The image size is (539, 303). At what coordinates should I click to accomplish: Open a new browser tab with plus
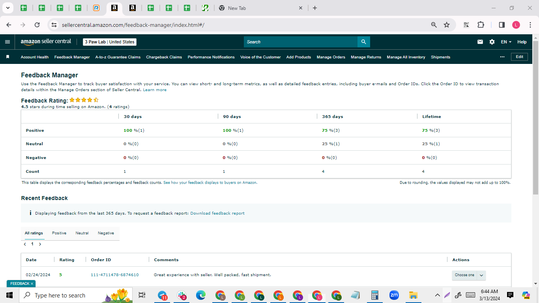[314, 8]
